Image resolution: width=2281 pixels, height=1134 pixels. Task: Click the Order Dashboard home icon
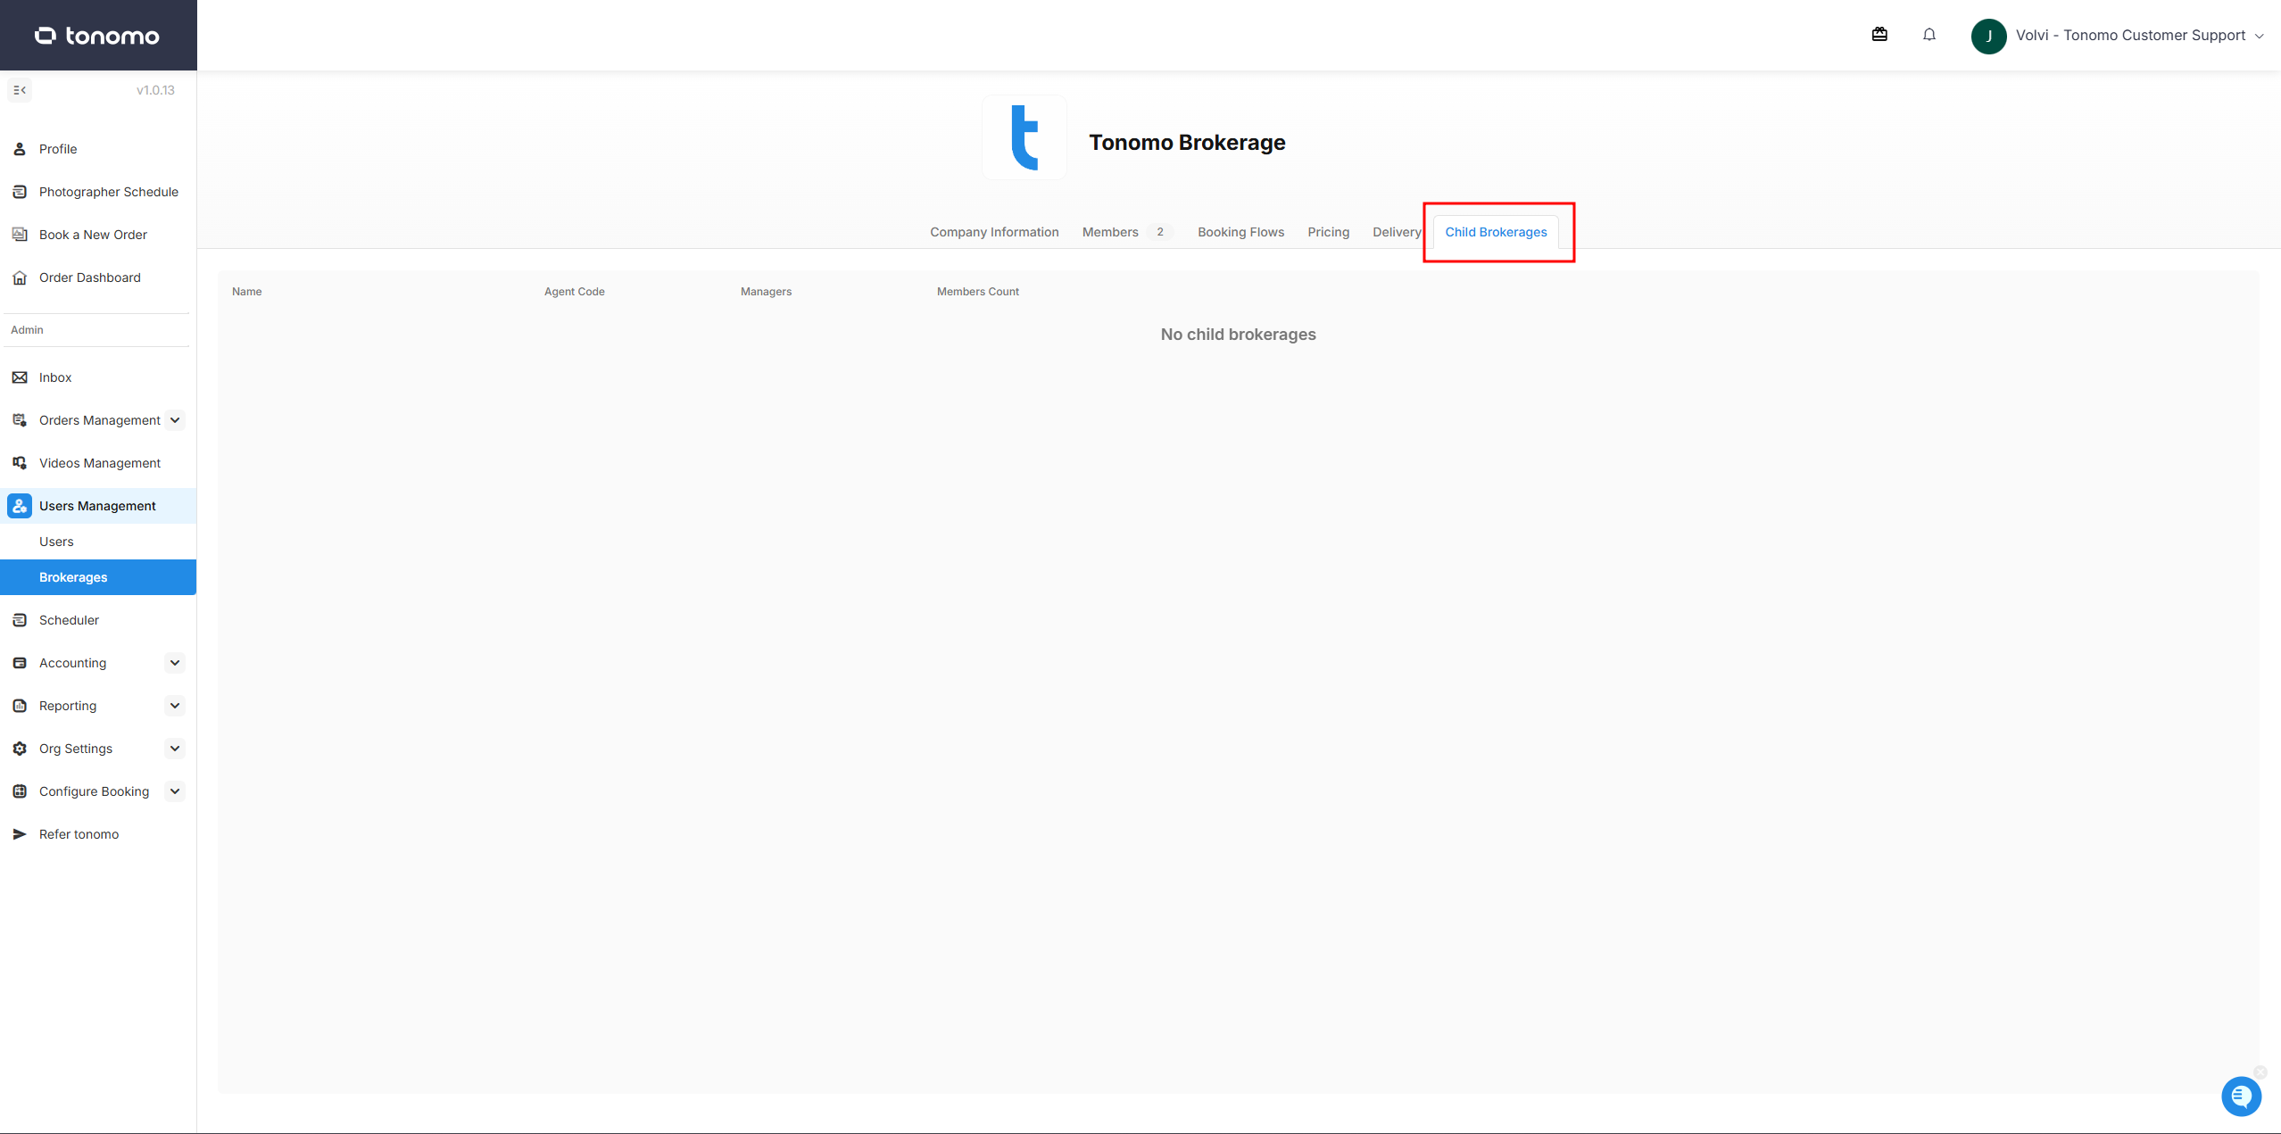(20, 277)
